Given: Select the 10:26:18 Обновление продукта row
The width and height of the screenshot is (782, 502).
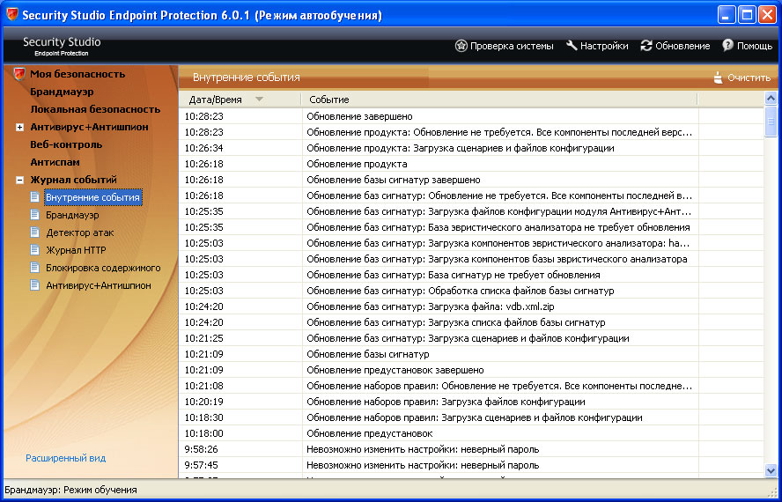Looking at the screenshot, I should click(471, 164).
